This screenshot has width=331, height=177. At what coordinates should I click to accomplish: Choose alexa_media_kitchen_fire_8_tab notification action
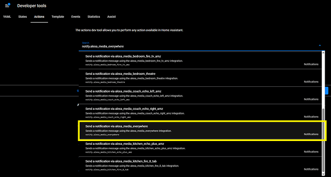200,165
